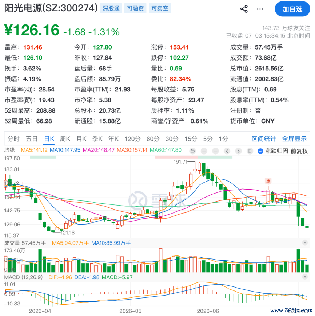This screenshot has width=315, height=316.
Task: Open the 前复权 adjustment dropdown
Action: (299, 151)
